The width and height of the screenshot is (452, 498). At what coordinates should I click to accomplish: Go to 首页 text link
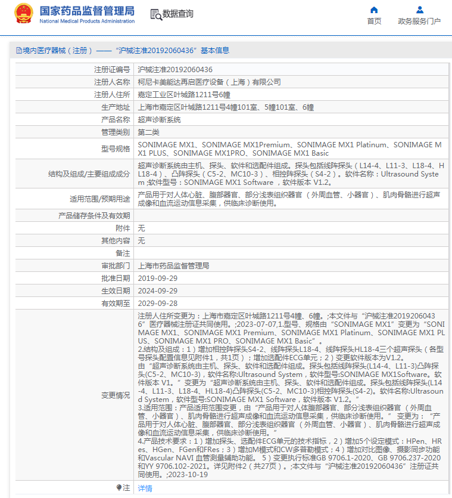(374, 21)
